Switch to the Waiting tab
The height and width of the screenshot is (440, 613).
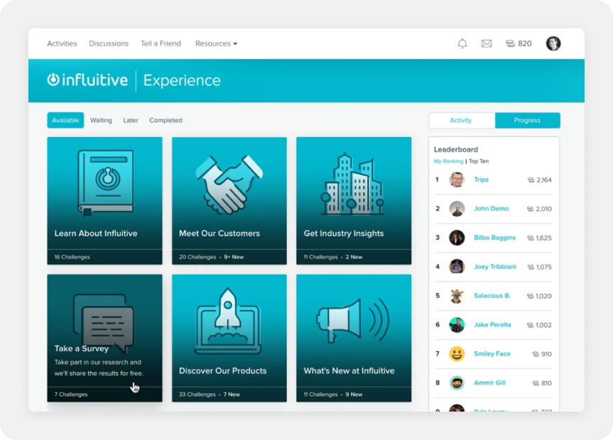pos(101,121)
